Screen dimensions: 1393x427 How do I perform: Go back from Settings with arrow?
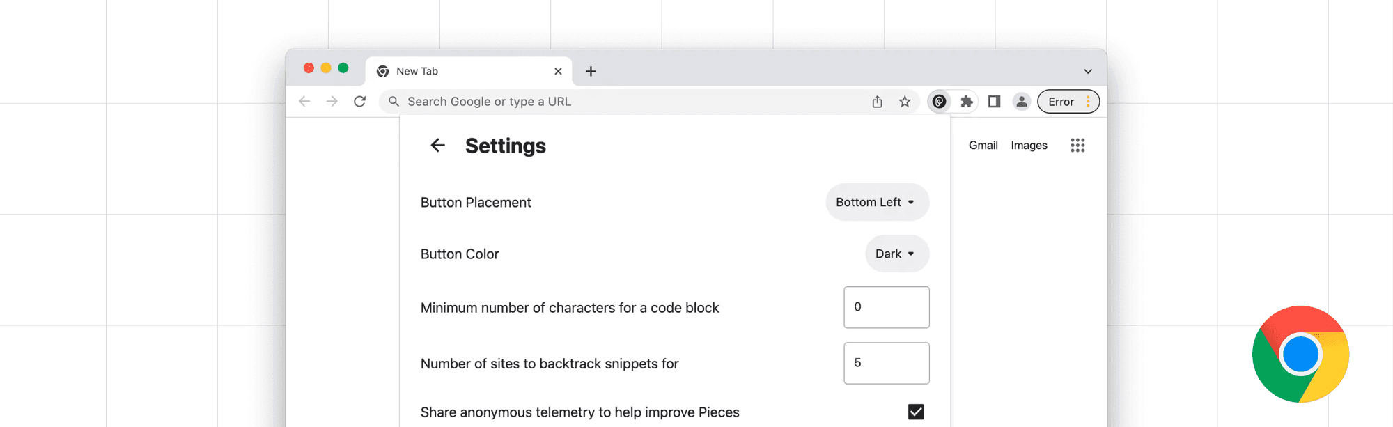[x=437, y=145]
